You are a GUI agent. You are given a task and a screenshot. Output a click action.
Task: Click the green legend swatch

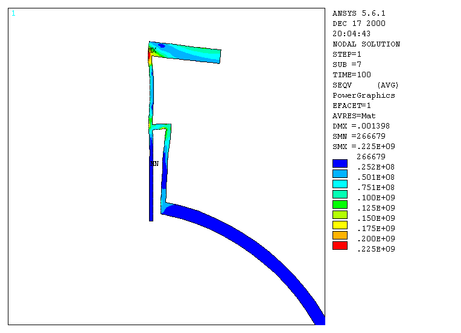pyautogui.click(x=340, y=205)
